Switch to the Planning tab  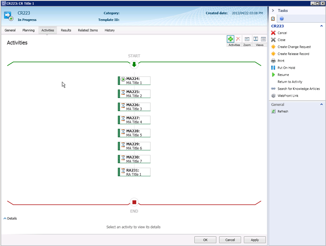(x=29, y=30)
